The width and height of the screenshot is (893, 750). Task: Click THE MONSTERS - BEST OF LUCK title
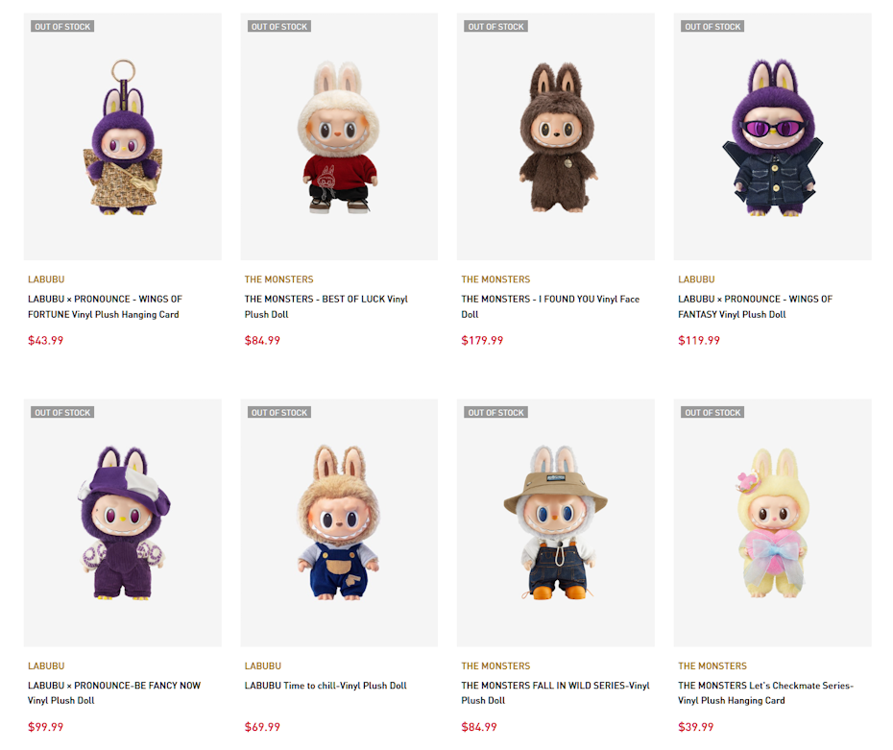point(326,306)
